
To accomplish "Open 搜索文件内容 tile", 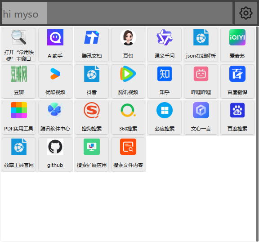I will [x=128, y=154].
